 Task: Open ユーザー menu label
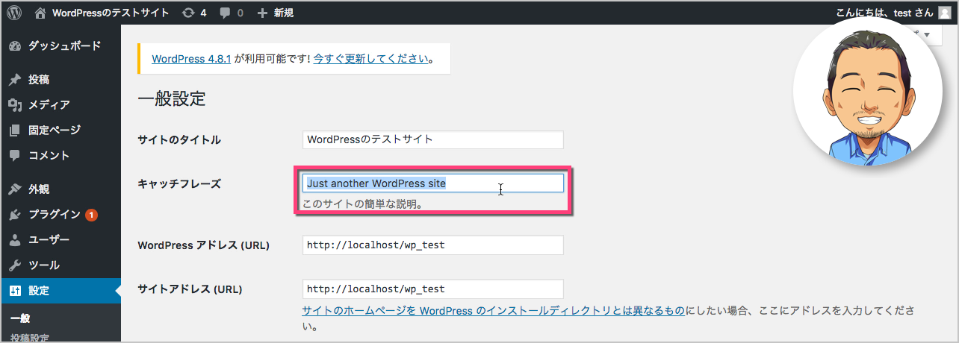coord(49,240)
